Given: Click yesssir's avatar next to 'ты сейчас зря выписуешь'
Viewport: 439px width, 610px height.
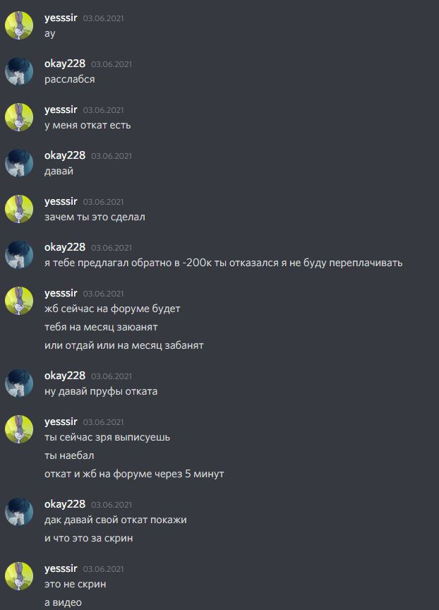Looking at the screenshot, I should pyautogui.click(x=19, y=429).
